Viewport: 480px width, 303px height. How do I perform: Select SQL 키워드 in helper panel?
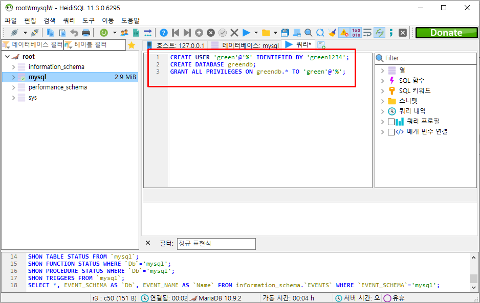pyautogui.click(x=414, y=91)
